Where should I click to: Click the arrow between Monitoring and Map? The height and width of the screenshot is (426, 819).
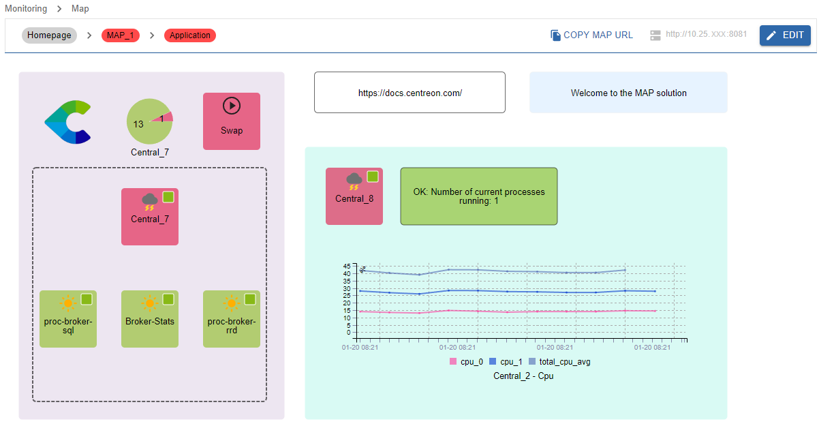59,9
